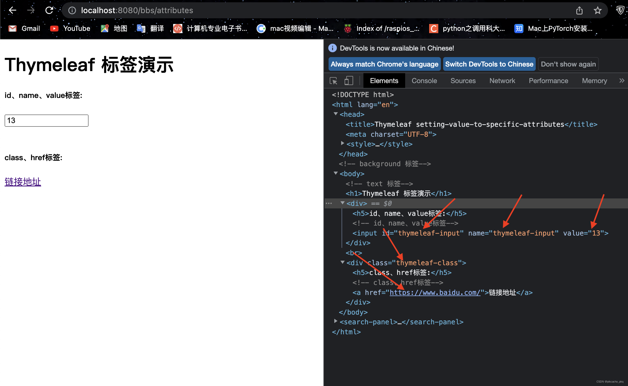
Task: Open the 地图 bookmark
Action: click(113, 28)
